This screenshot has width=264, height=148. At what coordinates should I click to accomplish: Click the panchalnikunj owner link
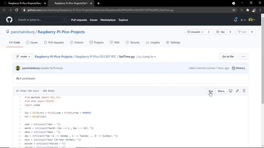pos(23,32)
